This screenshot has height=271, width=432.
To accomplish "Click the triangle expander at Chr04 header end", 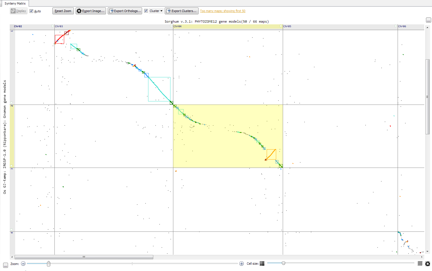I will [281, 26].
